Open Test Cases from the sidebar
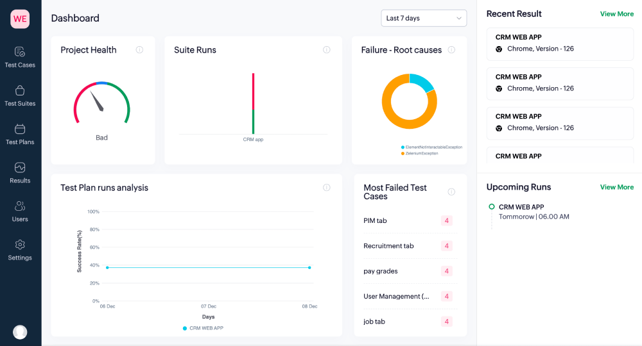The image size is (642, 346). pos(20,56)
